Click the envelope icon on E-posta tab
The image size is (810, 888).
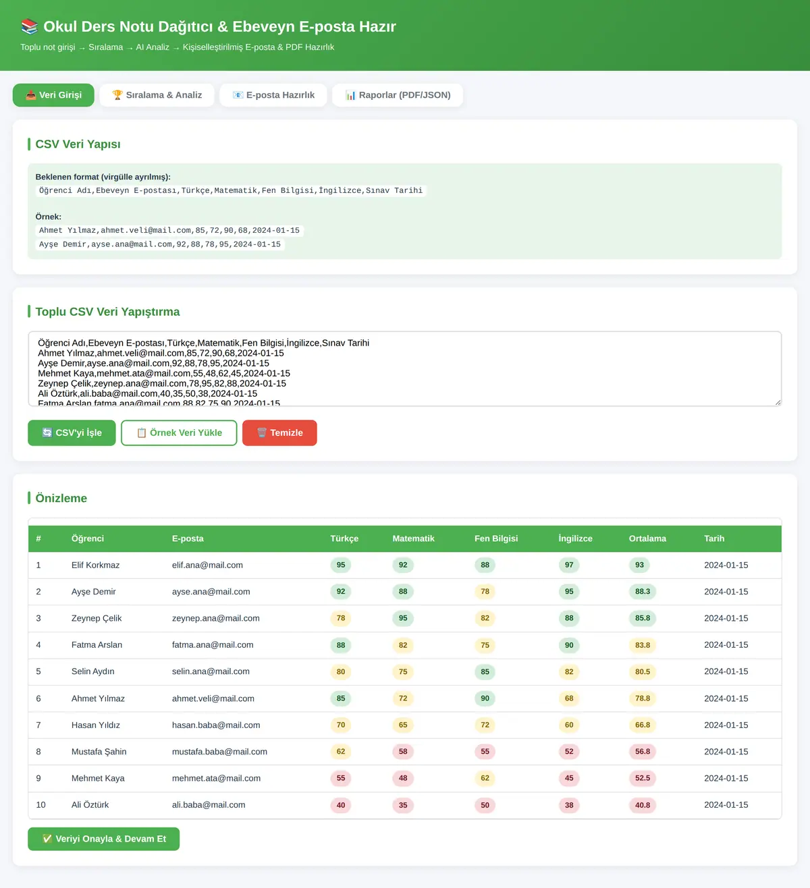[x=238, y=95]
